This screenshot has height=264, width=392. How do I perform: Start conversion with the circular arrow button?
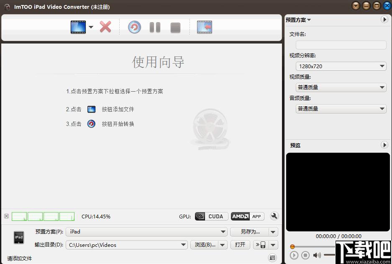[x=134, y=27]
